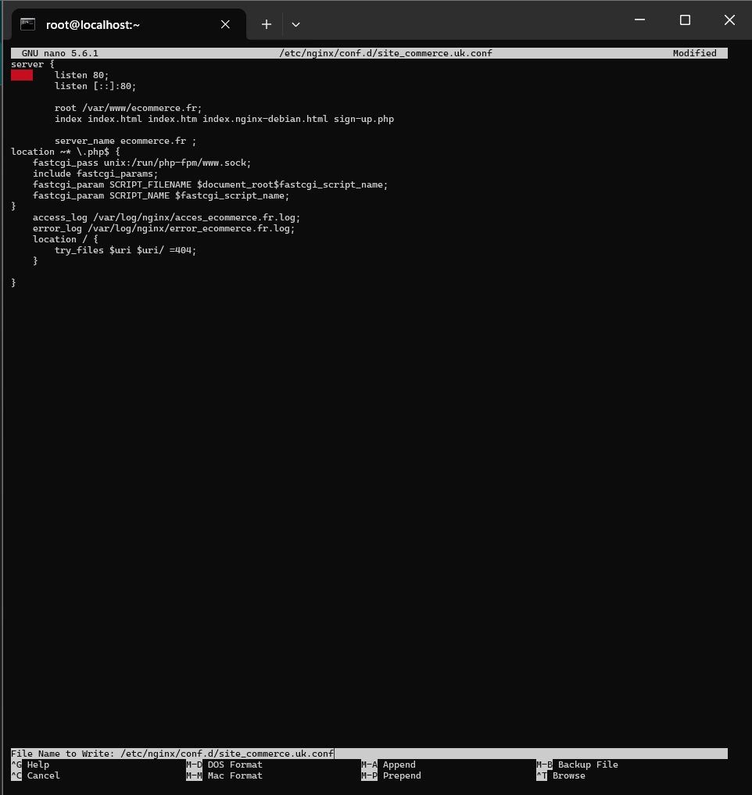Click the 'listen [::]:80;' line
752x795 pixels.
(95, 86)
